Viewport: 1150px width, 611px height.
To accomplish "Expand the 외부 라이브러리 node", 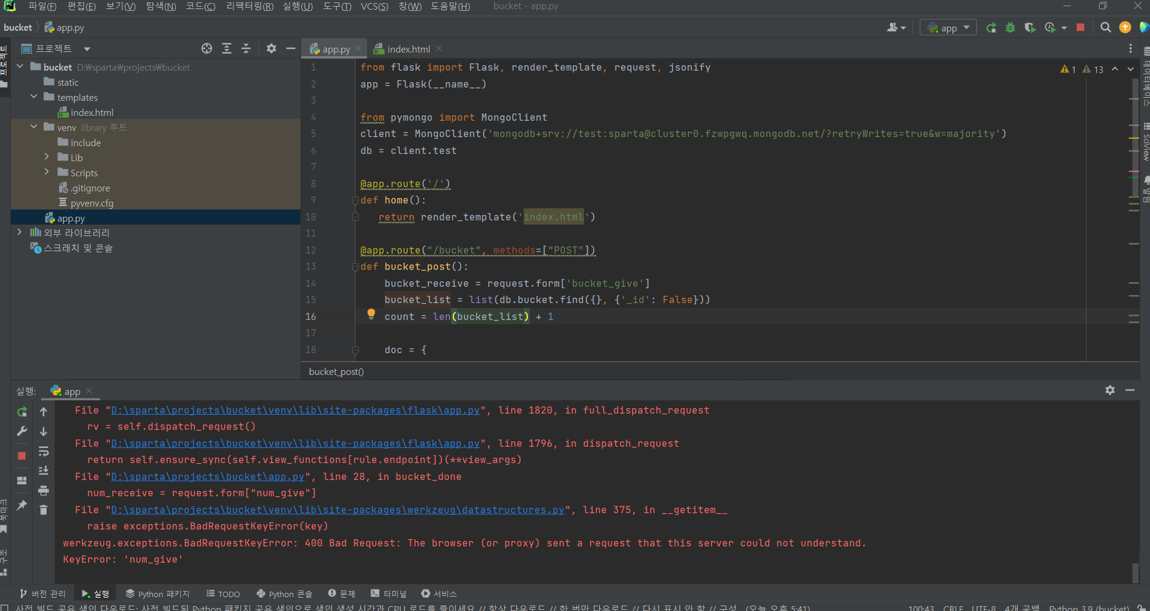I will click(x=20, y=232).
